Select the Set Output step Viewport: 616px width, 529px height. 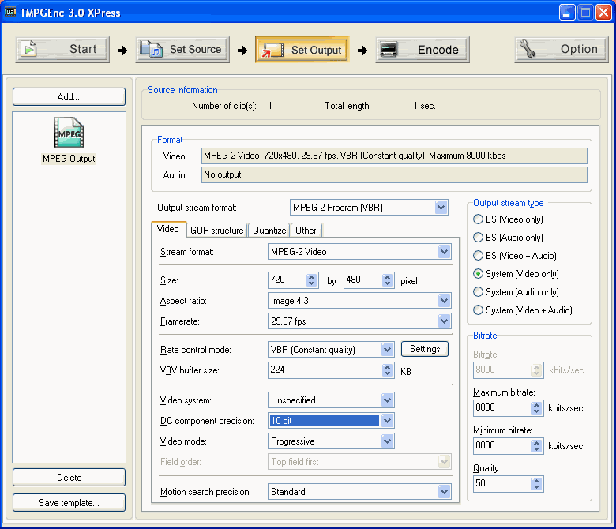[302, 50]
